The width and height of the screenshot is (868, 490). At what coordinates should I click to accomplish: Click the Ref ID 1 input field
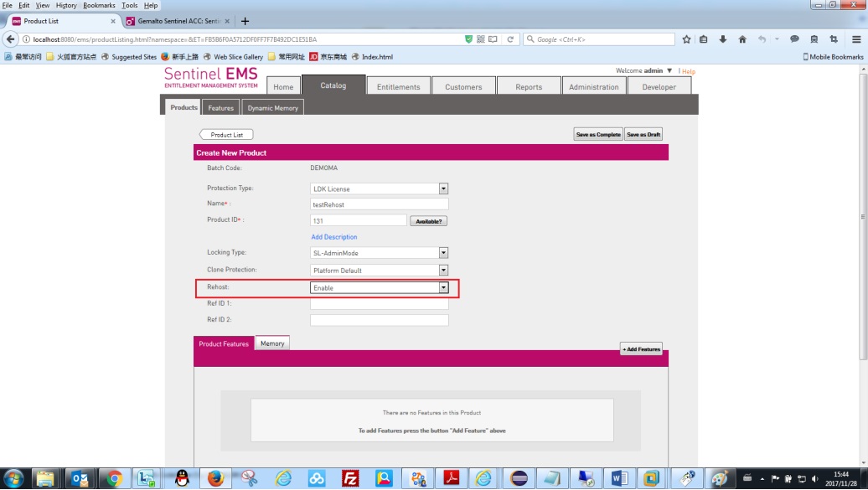pos(379,304)
